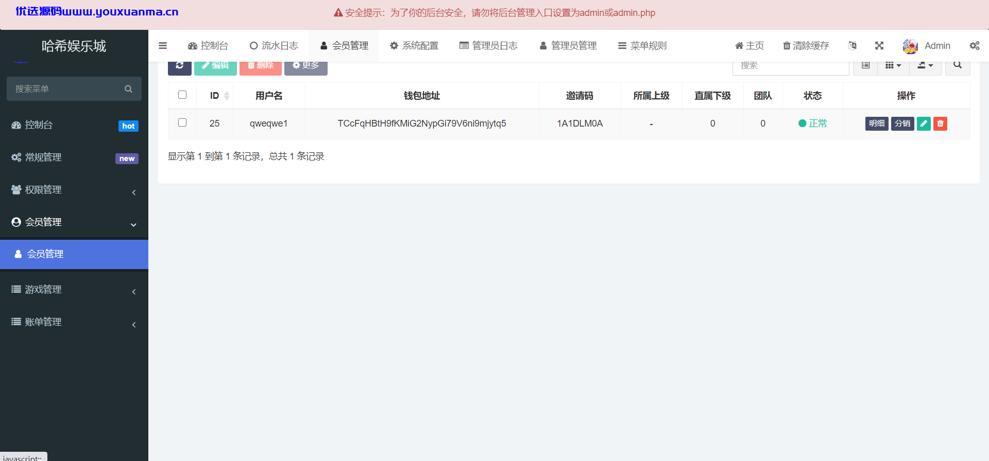Click the 钱包地址 column header
This screenshot has width=989, height=461.
point(422,96)
